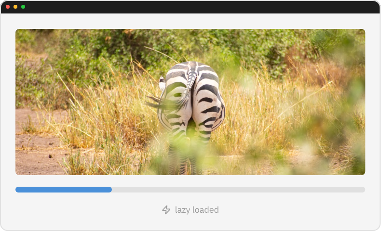The width and height of the screenshot is (381, 231).
Task: Click the far left start of the progress bar
Action: click(x=17, y=190)
